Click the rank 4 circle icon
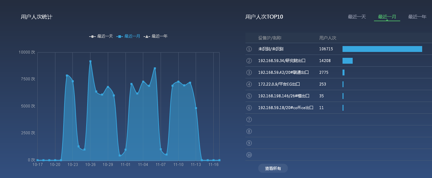Screen dimensions: 432x178 click(x=249, y=84)
